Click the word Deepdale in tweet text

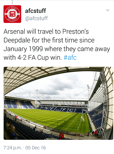(x=17, y=40)
